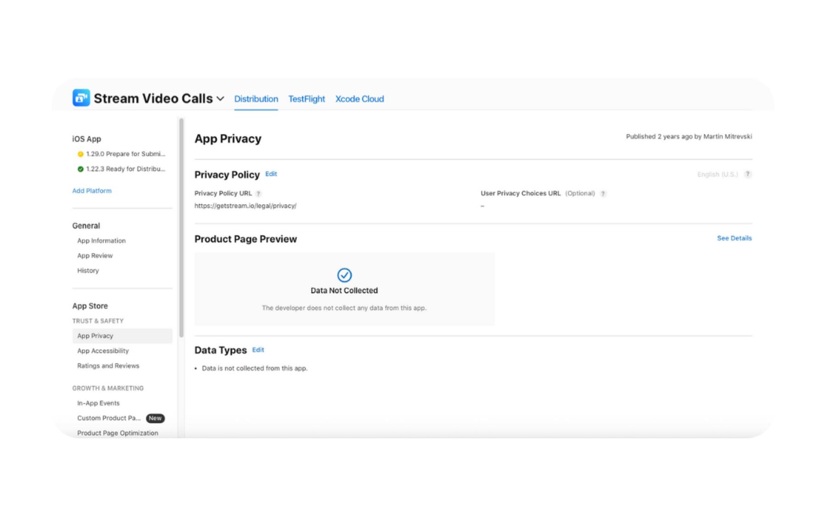The image size is (826, 516).
Task: Click the Data Not Collected checkmark icon
Action: 344,275
